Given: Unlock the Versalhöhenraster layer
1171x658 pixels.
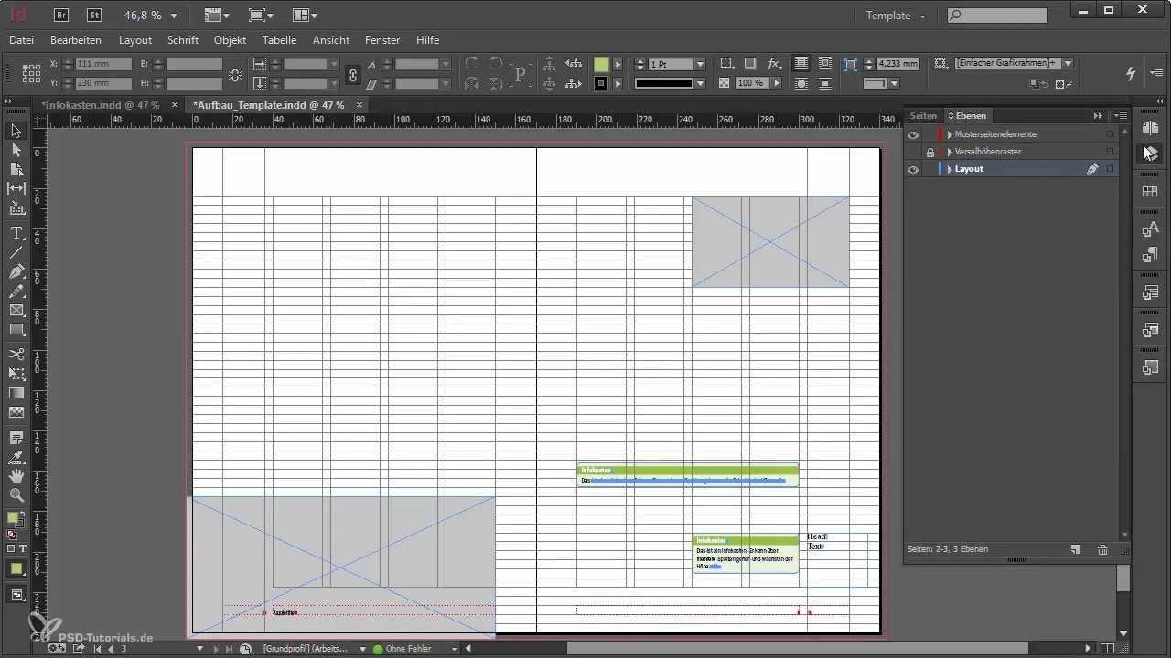Looking at the screenshot, I should pyautogui.click(x=929, y=152).
